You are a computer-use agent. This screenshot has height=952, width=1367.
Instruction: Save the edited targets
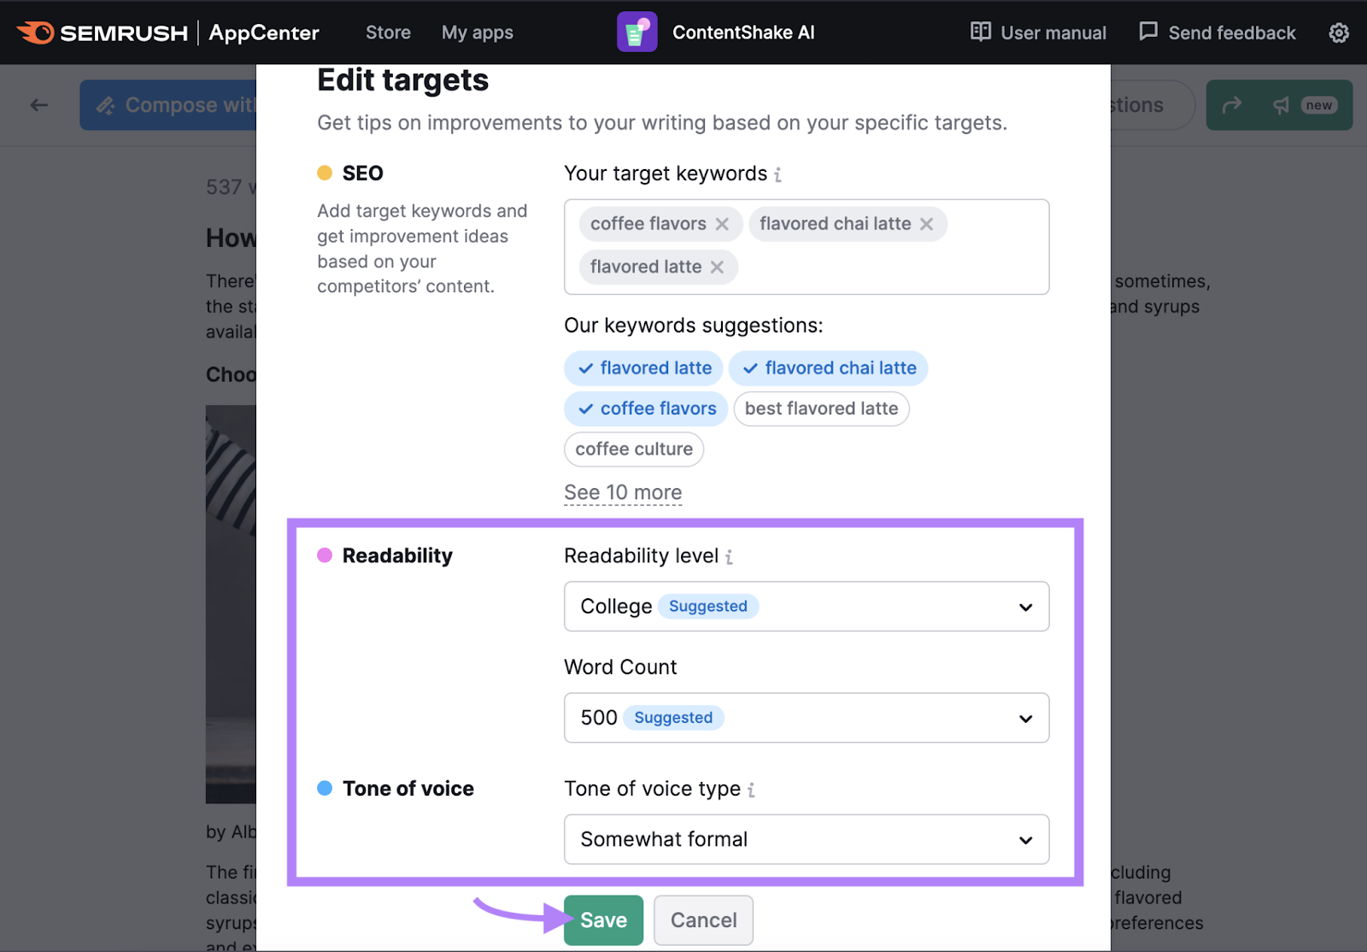tap(603, 920)
